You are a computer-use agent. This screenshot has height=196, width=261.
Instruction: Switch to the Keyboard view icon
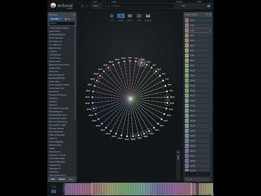click(148, 16)
